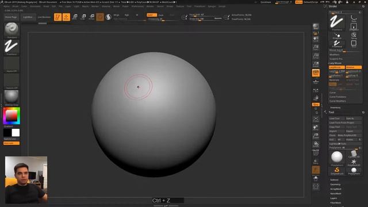Activate the Rotate transform mode icon
The height and width of the screenshot is (207, 368).
92,17
